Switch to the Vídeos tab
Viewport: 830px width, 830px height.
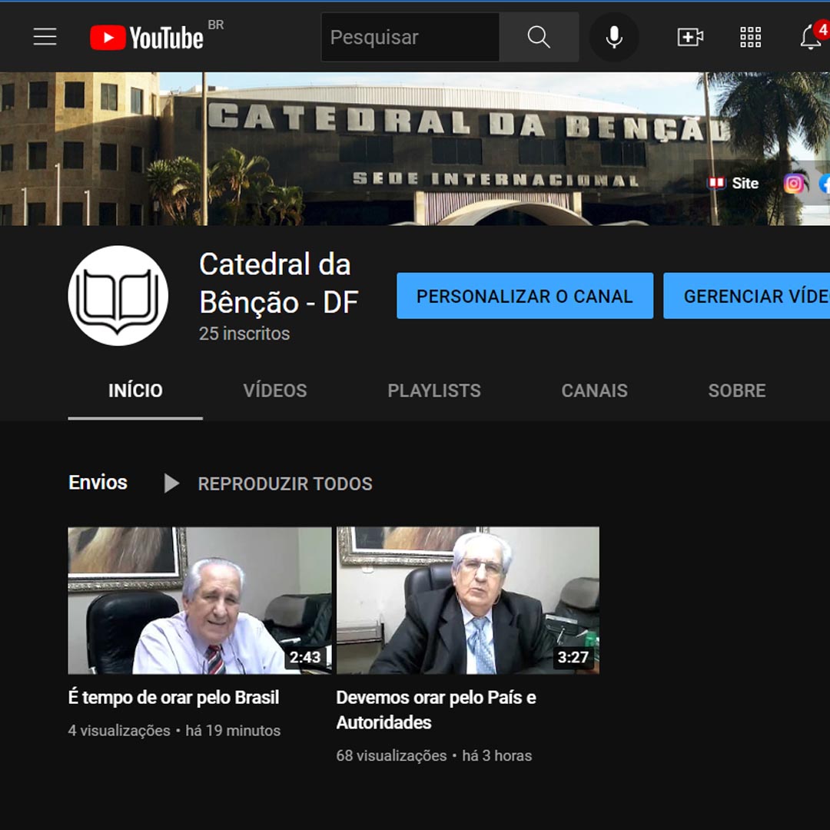click(274, 390)
